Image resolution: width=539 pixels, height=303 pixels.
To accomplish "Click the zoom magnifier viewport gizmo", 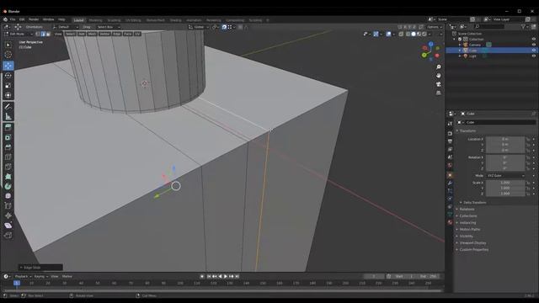I will click(x=438, y=67).
